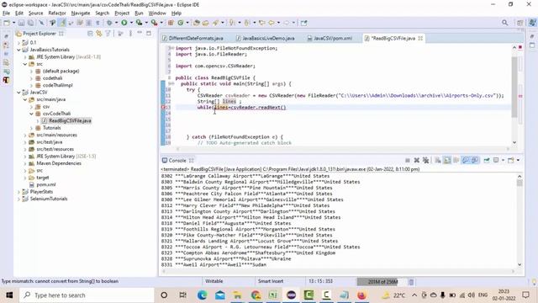Select ReadBigCSVFile.java in Project Explorer
Screen dimensions: 538x303
[70, 120]
